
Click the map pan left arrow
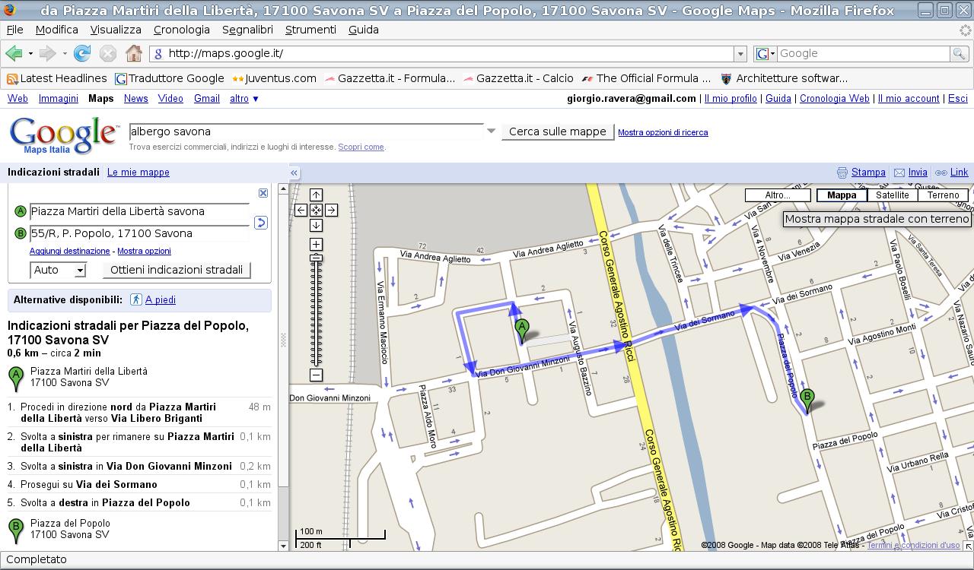301,210
